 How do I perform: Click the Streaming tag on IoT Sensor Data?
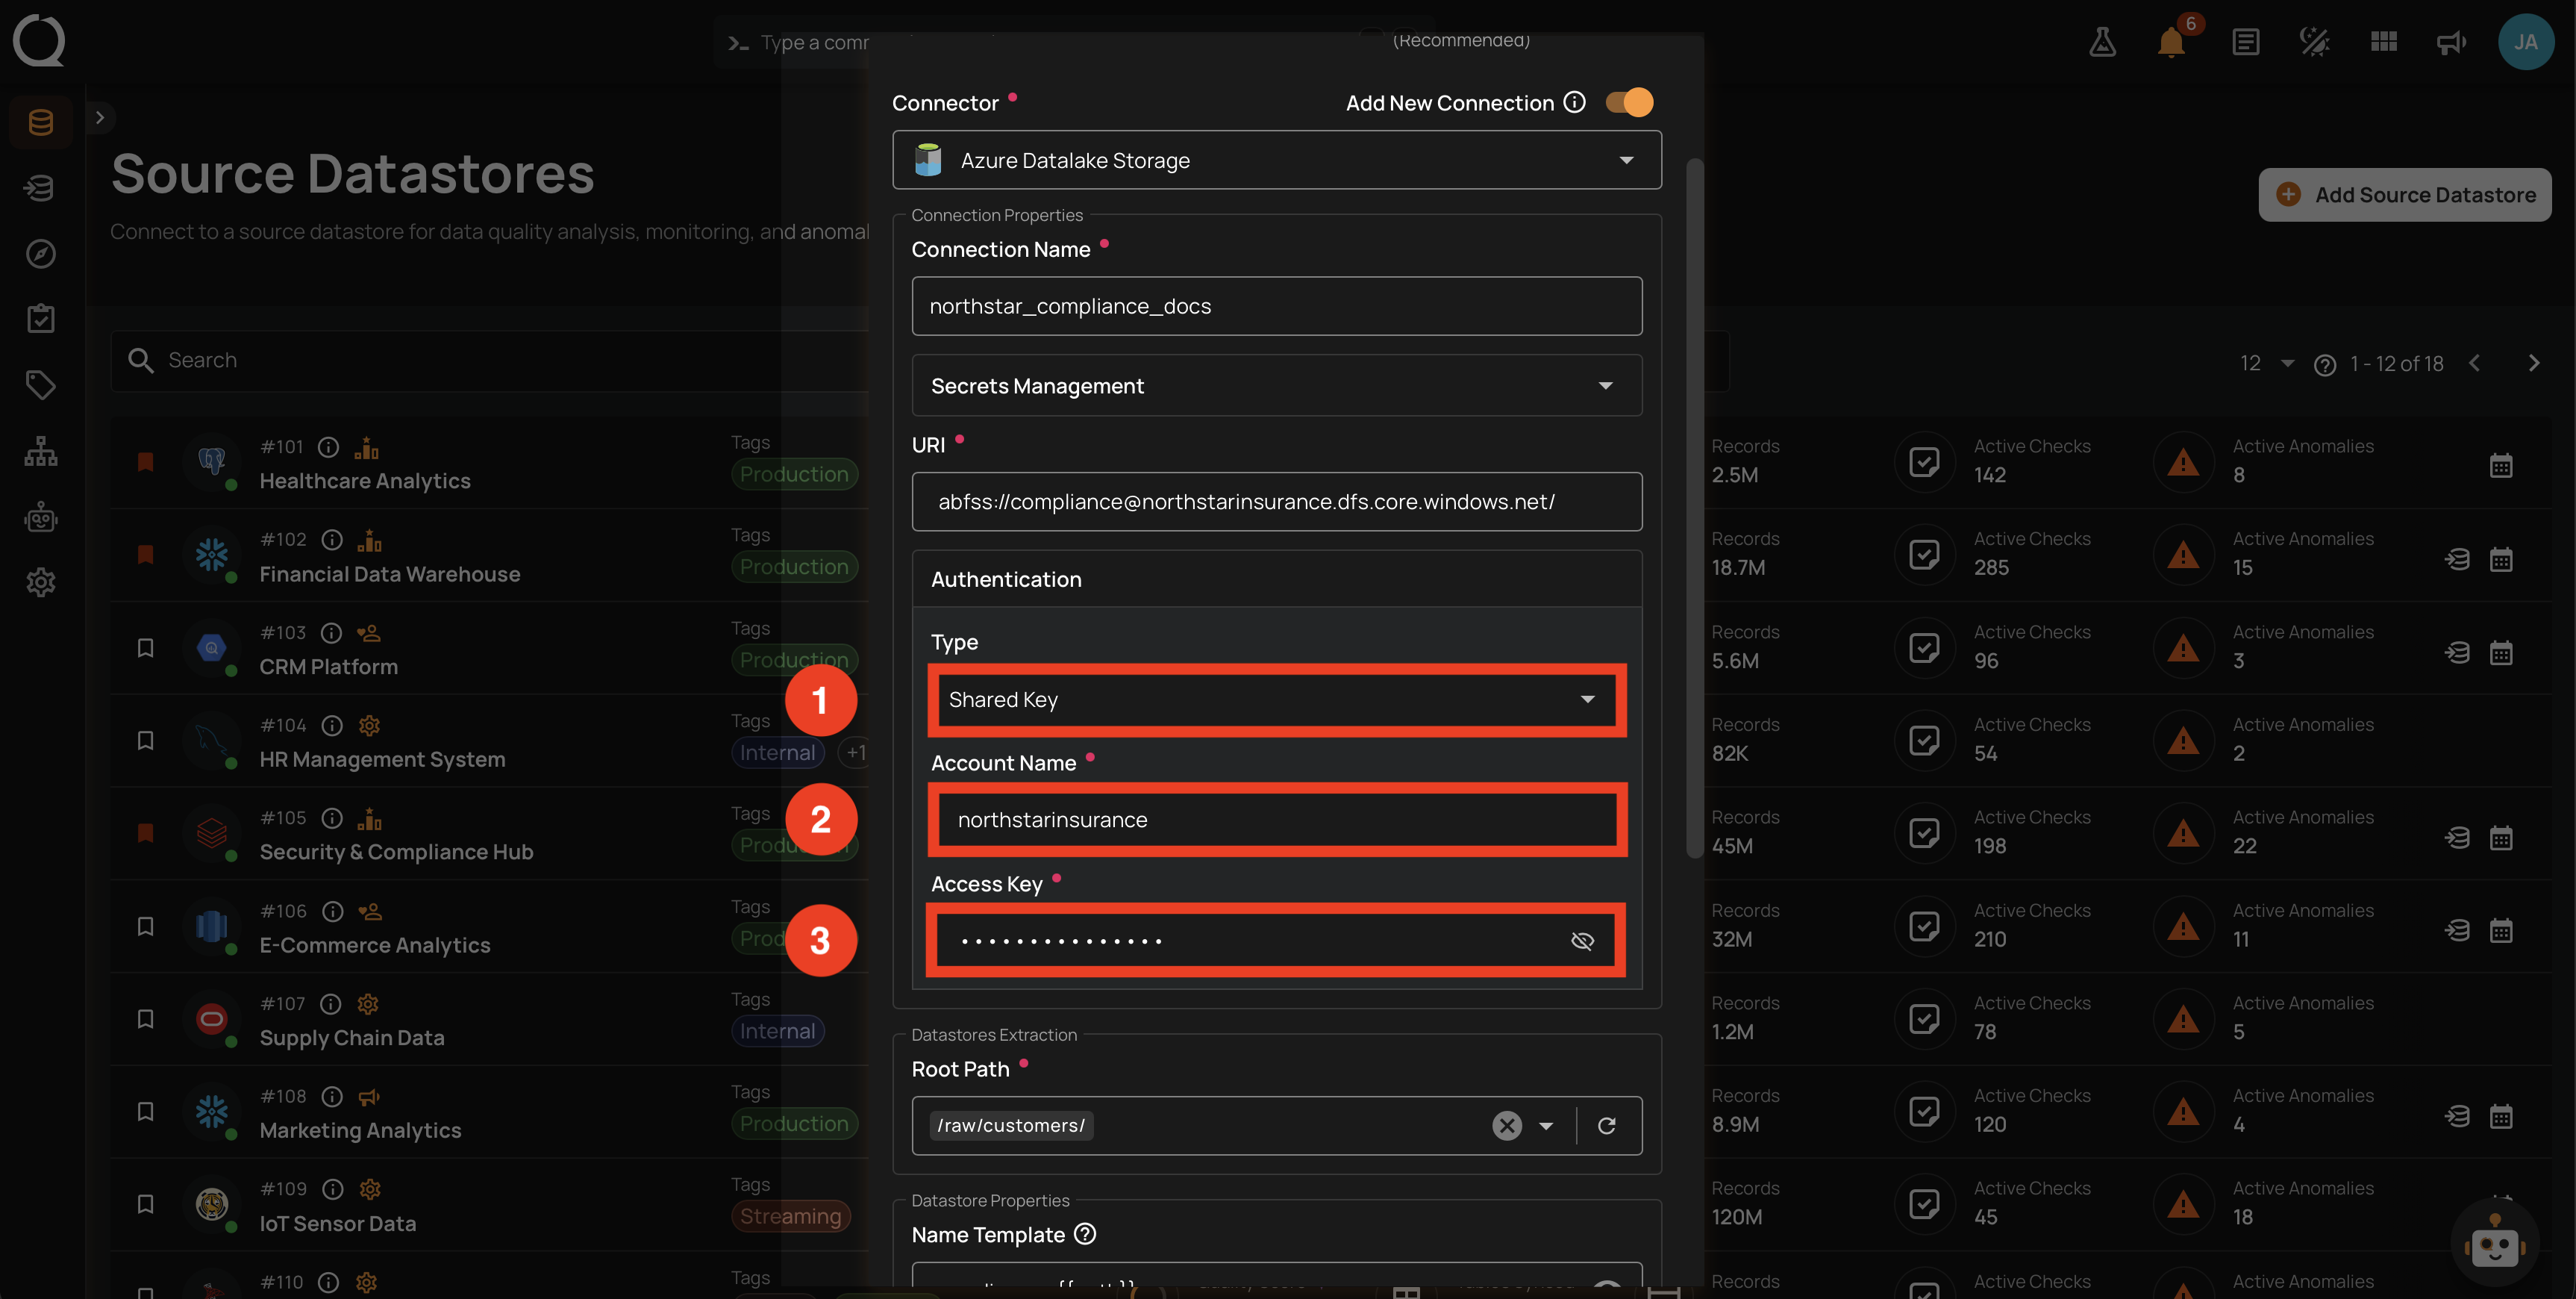click(x=790, y=1216)
